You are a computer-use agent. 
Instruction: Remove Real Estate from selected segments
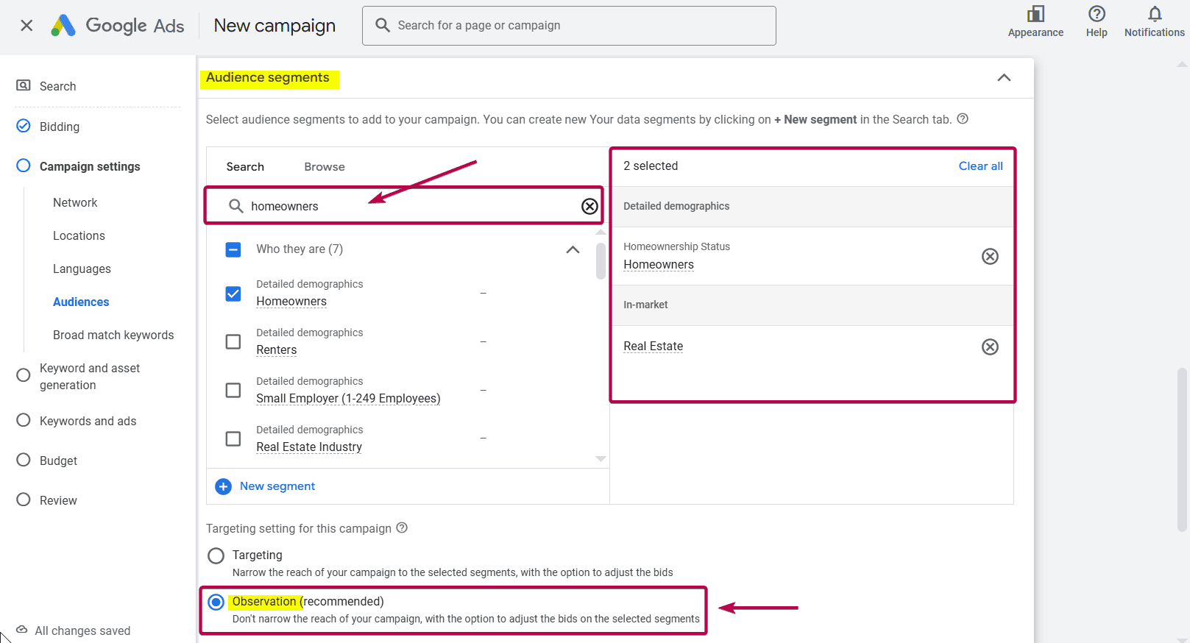(990, 347)
